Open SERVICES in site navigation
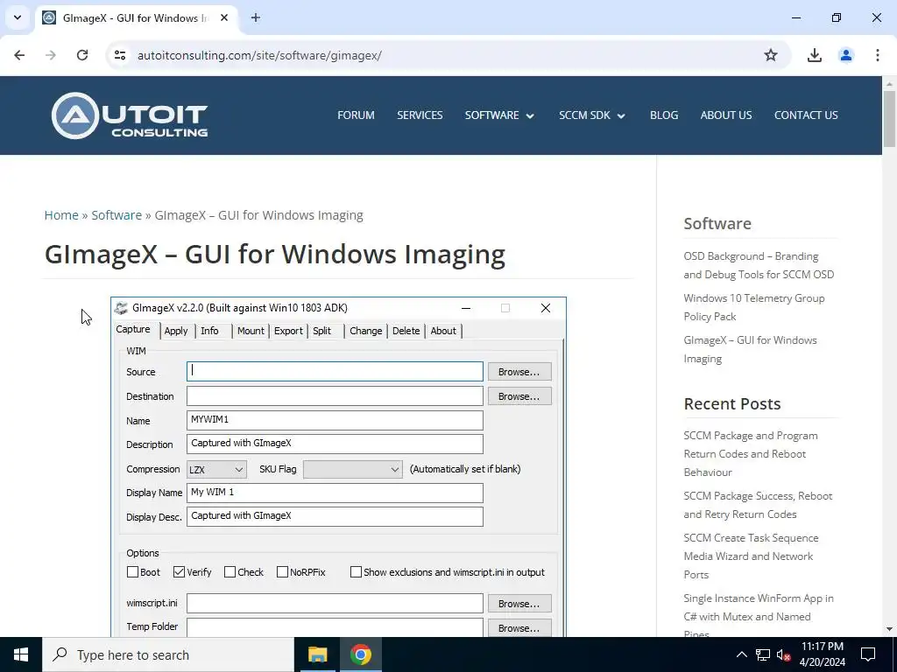This screenshot has width=897, height=672. coord(420,115)
